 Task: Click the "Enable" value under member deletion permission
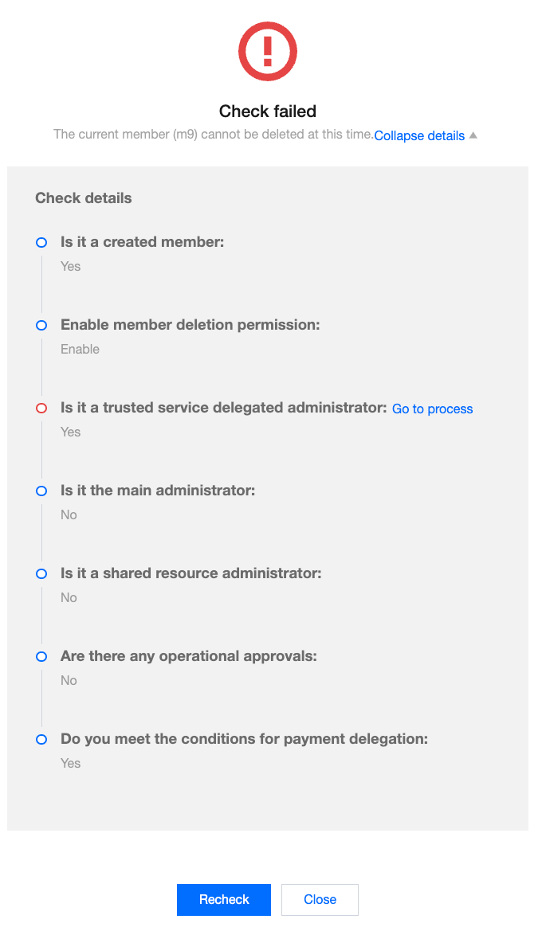81,349
